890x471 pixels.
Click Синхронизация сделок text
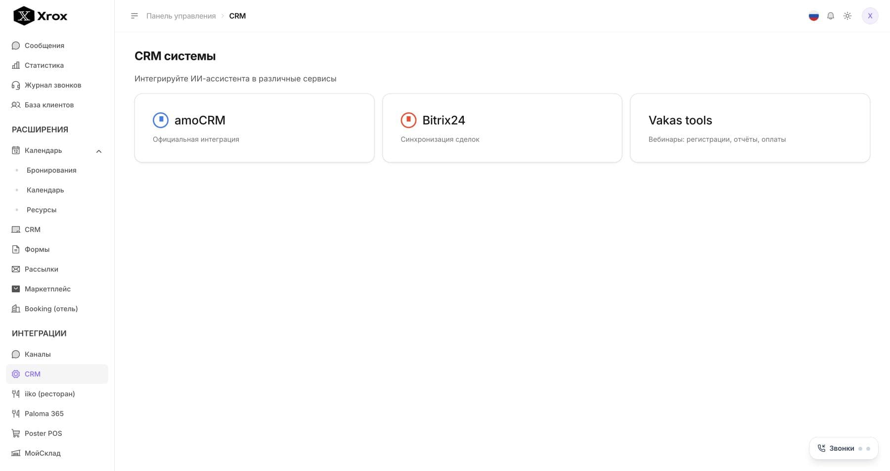tap(440, 140)
